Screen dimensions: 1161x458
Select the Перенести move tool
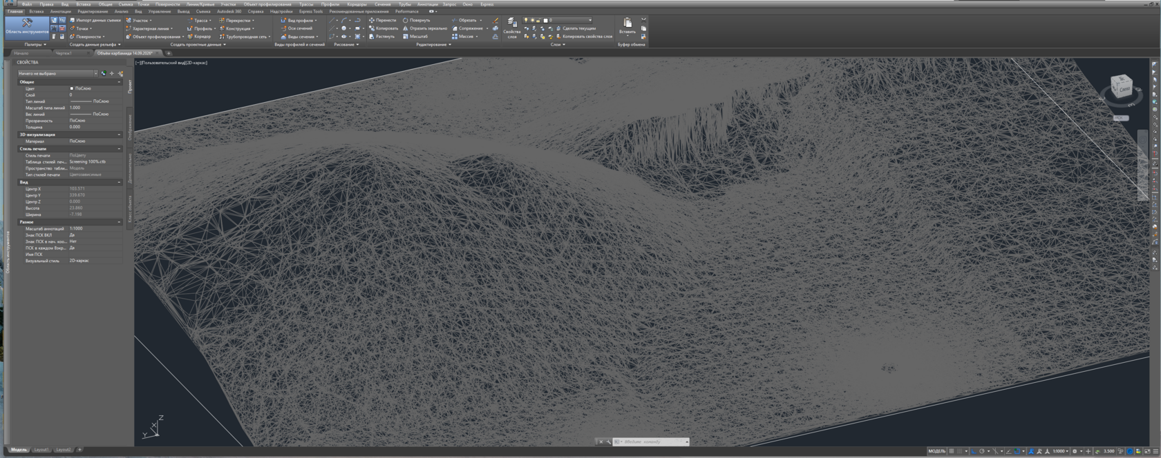381,20
